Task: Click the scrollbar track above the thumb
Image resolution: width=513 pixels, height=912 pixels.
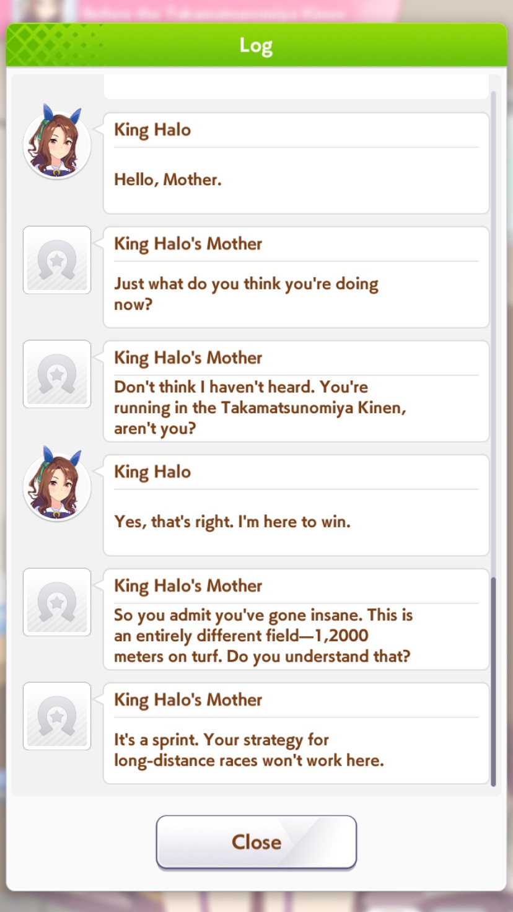Action: click(x=493, y=335)
